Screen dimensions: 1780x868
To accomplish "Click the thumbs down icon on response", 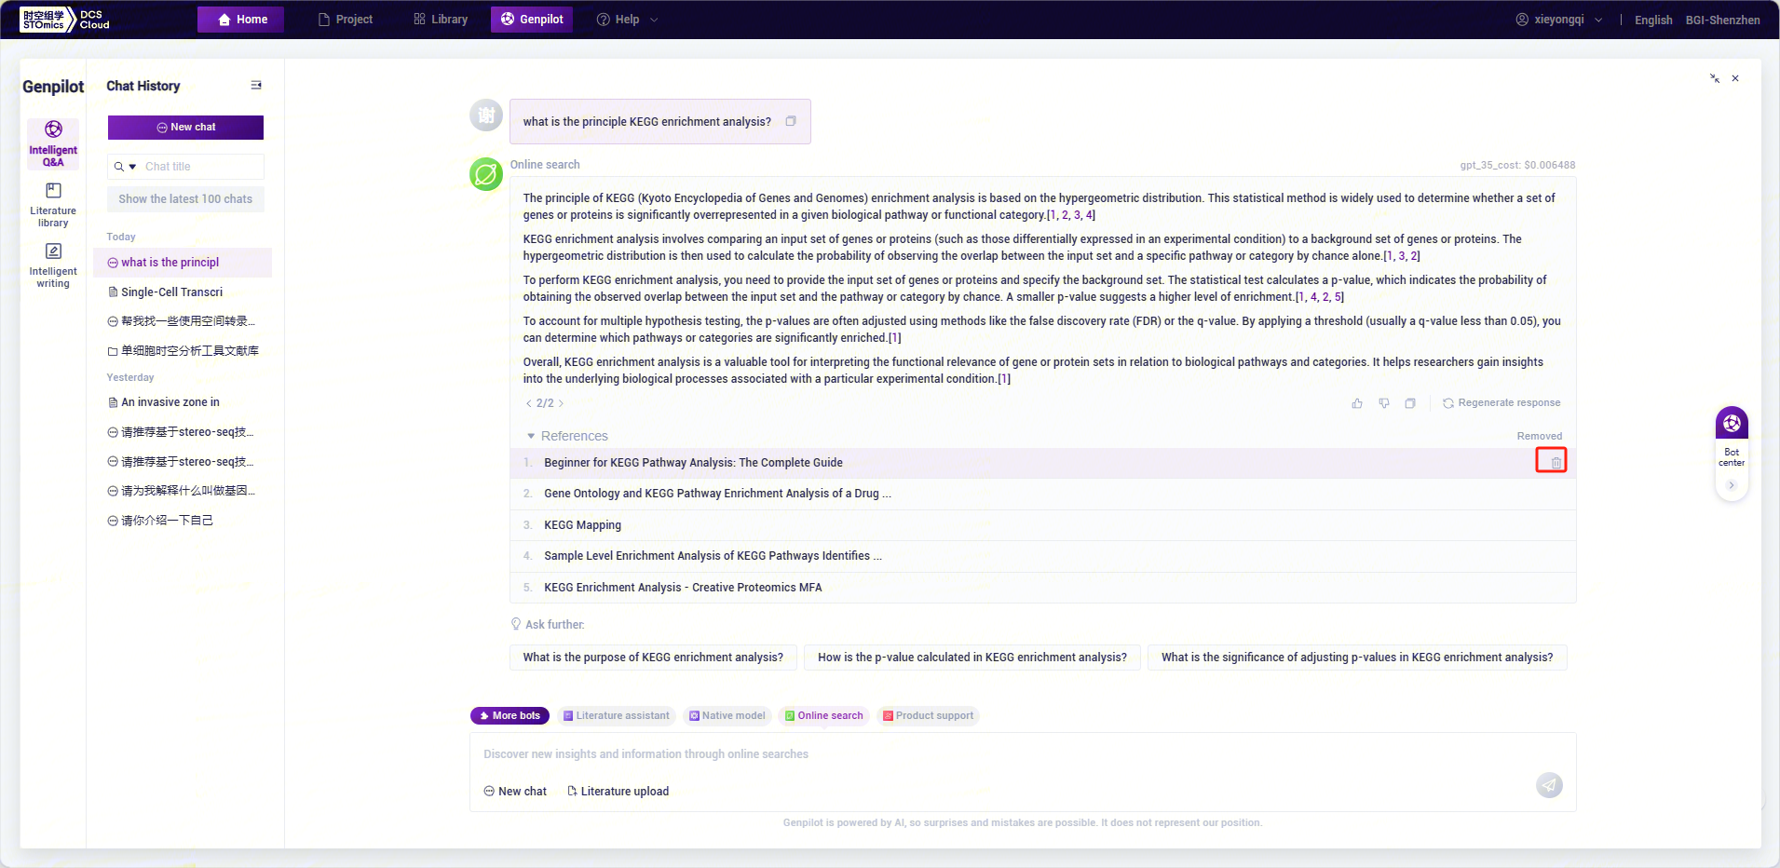I will (x=1384, y=403).
